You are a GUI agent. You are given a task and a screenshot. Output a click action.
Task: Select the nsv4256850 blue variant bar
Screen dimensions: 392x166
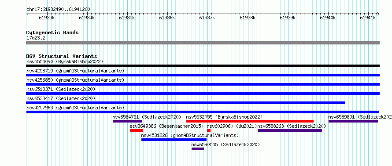click(x=203, y=84)
